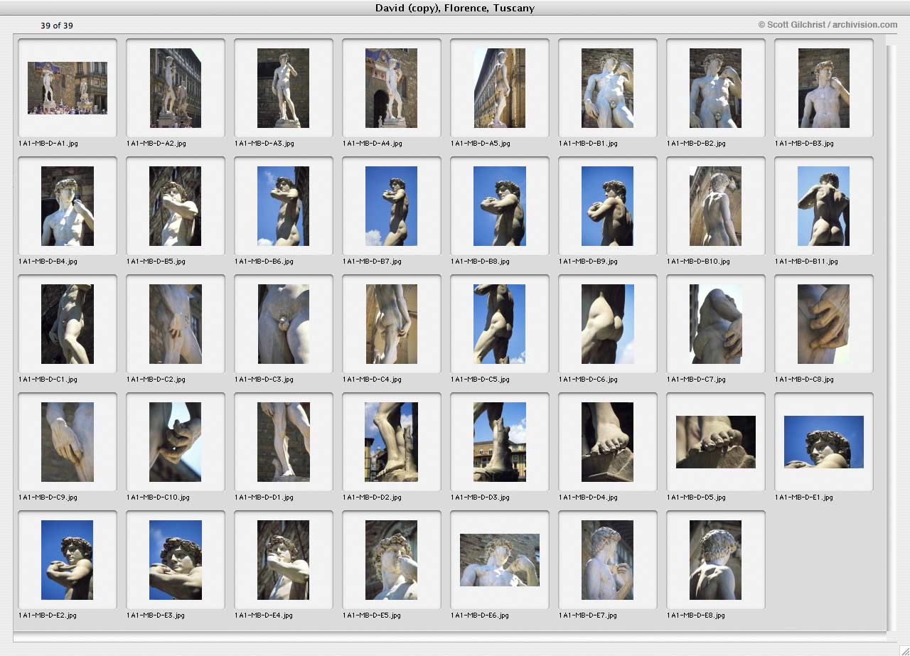Select thumbnail 1A1-MB-D-E5.jpg
The height and width of the screenshot is (656, 910).
click(x=392, y=560)
